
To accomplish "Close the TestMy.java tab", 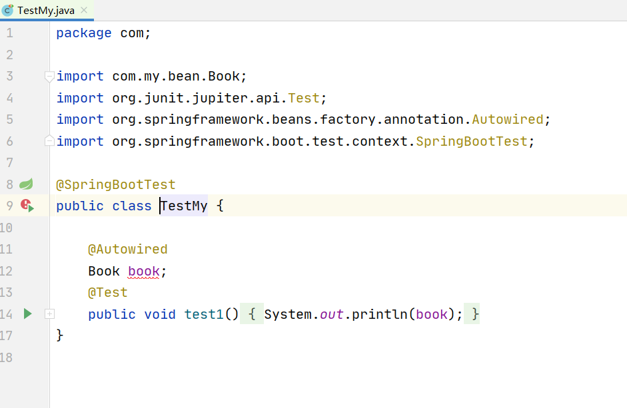I will (83, 11).
